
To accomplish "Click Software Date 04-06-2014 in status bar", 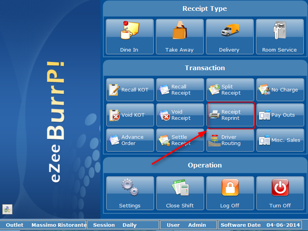I will point(260,225).
